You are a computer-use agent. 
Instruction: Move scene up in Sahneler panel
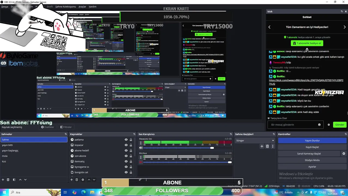tap(20, 180)
